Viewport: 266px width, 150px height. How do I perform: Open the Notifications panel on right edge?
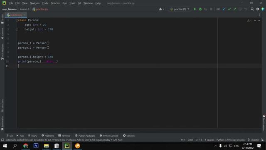pyautogui.click(x=264, y=123)
